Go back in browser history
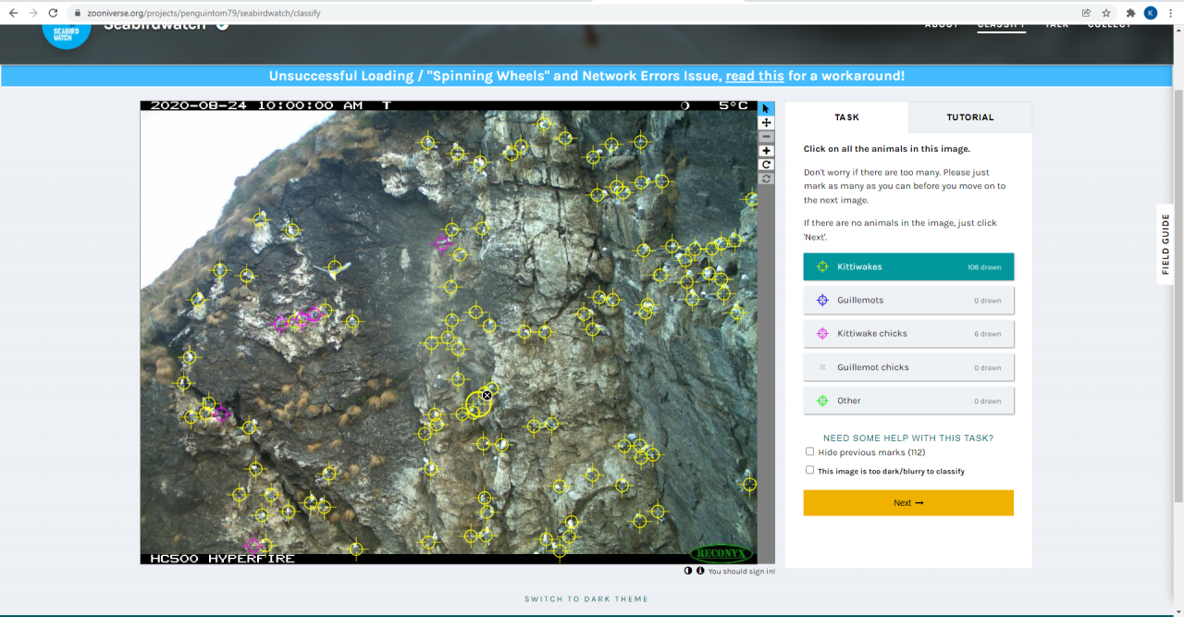The image size is (1184, 617). 13,13
